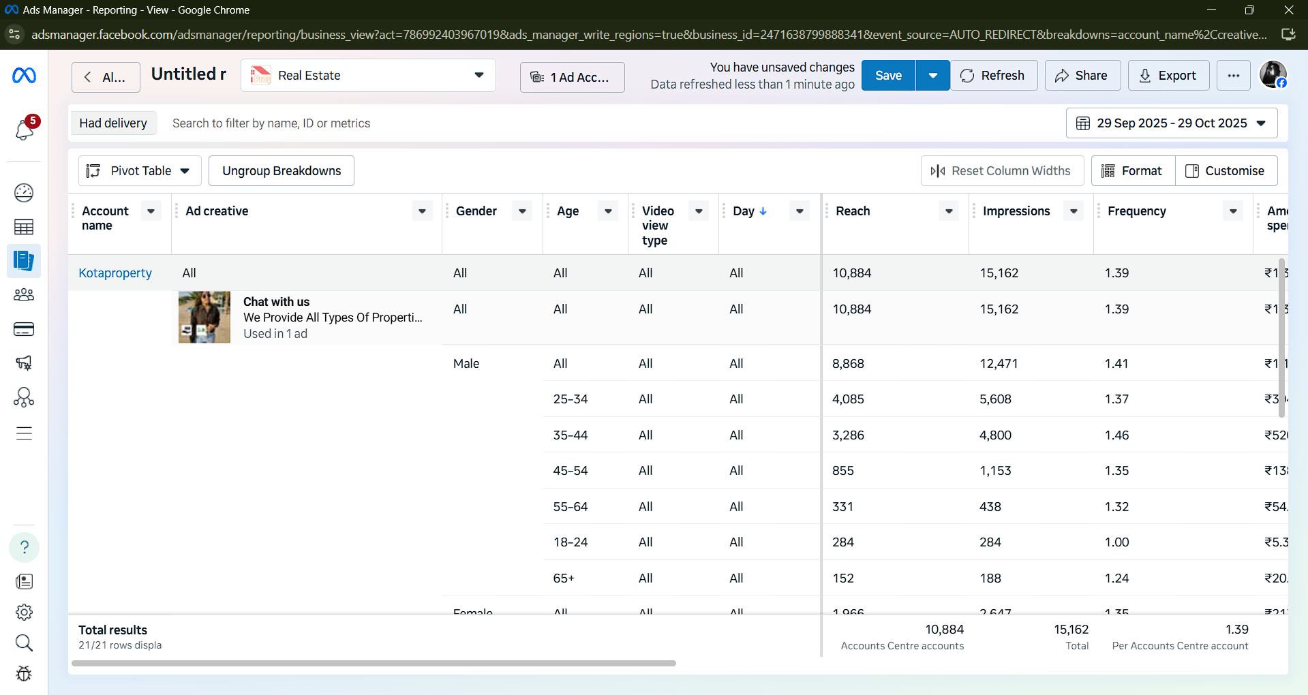Screen dimensions: 1308x695
Task: Open Campaigns table grid icon
Action: (24, 227)
